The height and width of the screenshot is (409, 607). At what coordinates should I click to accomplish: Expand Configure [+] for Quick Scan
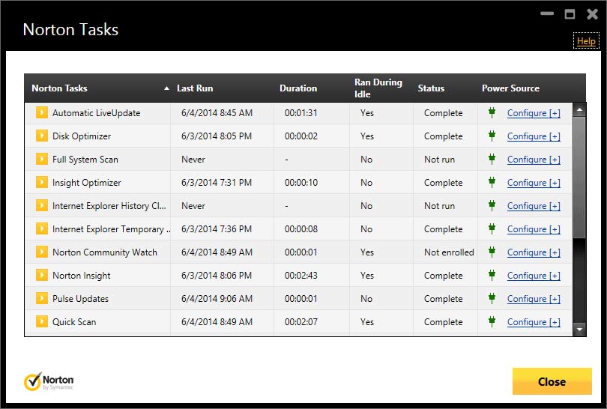[534, 322]
